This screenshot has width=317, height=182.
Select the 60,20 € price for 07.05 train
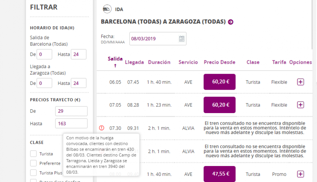(220, 105)
